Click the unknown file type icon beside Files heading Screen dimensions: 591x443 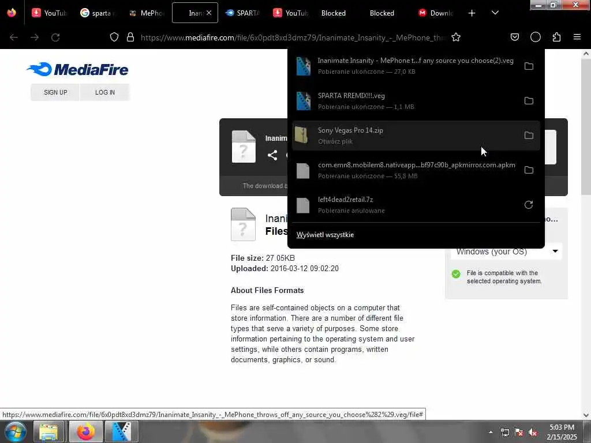[243, 224]
